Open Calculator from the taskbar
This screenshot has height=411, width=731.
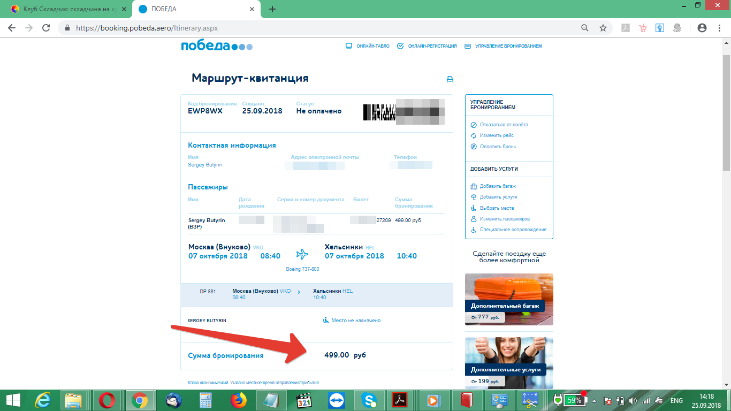tap(206, 400)
